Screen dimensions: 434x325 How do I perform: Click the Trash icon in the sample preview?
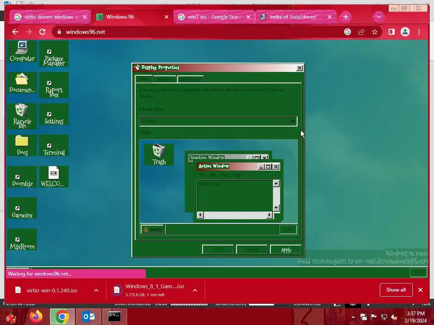coord(159,155)
